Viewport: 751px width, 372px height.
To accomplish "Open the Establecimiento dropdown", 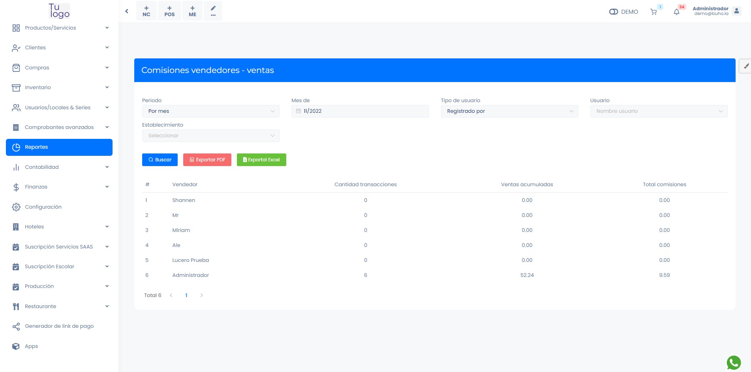I will tap(210, 136).
